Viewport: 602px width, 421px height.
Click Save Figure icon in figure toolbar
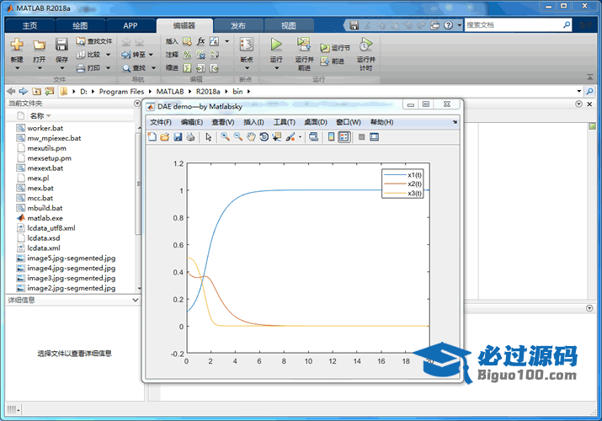[178, 137]
